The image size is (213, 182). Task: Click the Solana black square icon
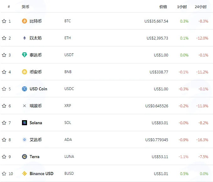tap(25, 123)
